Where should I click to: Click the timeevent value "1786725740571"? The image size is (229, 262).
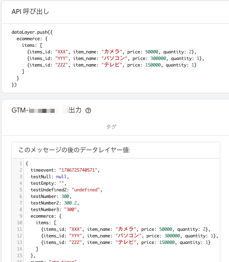(78, 170)
